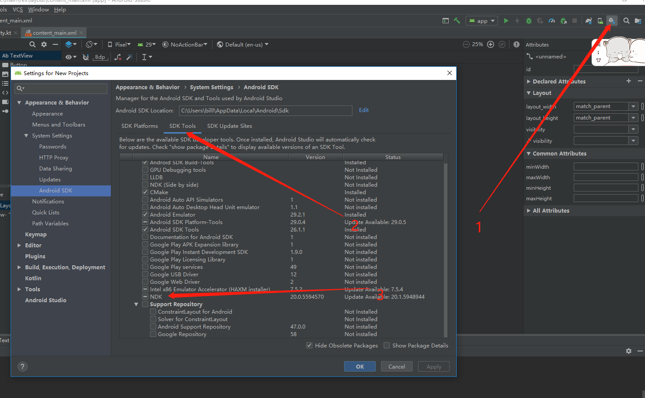Open the Profiler gauge icon
The width and height of the screenshot is (645, 398).
tap(552, 21)
